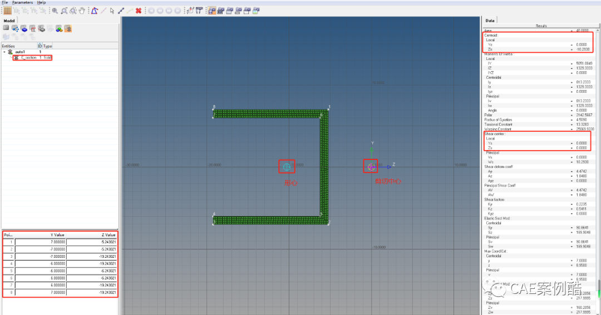
Task: Click the red X delete icon
Action: pyautogui.click(x=139, y=11)
